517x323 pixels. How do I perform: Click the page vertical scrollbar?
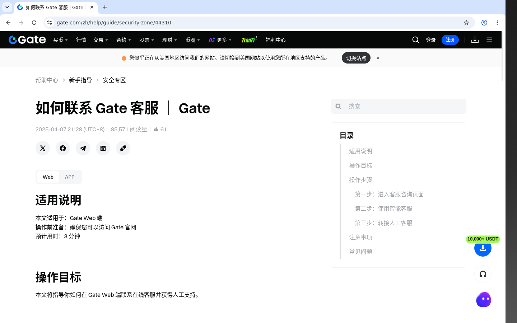pos(503,57)
